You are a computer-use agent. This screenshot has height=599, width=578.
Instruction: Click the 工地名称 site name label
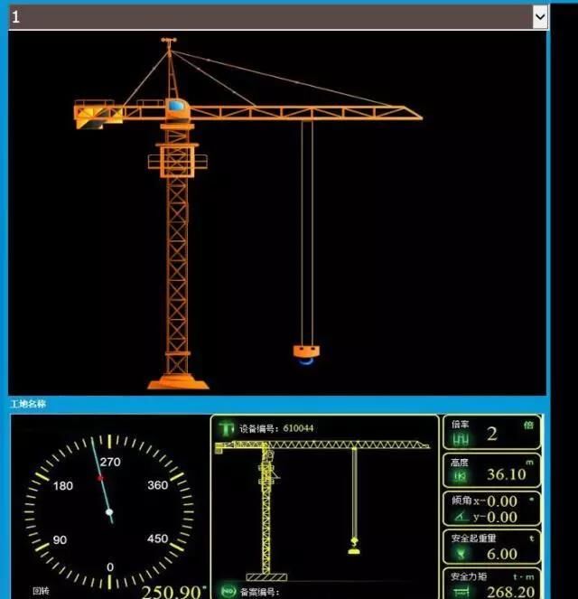click(28, 404)
